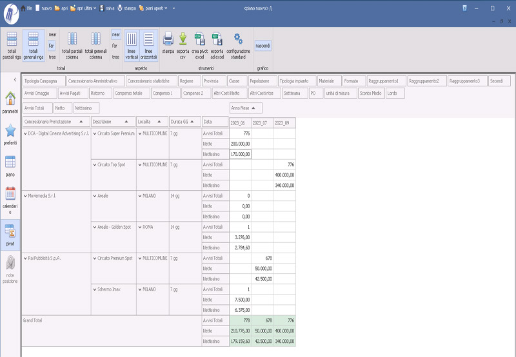Screen dimensions: 516x357
Task: Select the tree option for row totals
Action: 52,57
